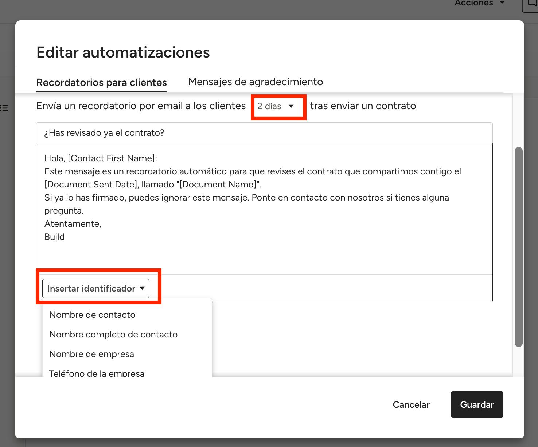Image resolution: width=538 pixels, height=447 pixels.
Task: Select "Nombre completo de contacto" option
Action: (x=113, y=335)
